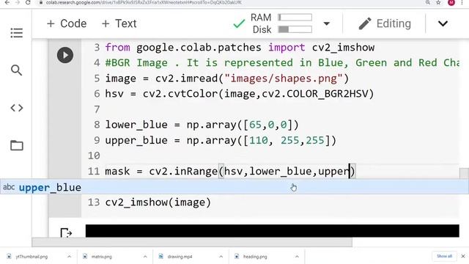Bookmark the page with the star icon
Screen dimensions: 469x264
[x=438, y=2]
